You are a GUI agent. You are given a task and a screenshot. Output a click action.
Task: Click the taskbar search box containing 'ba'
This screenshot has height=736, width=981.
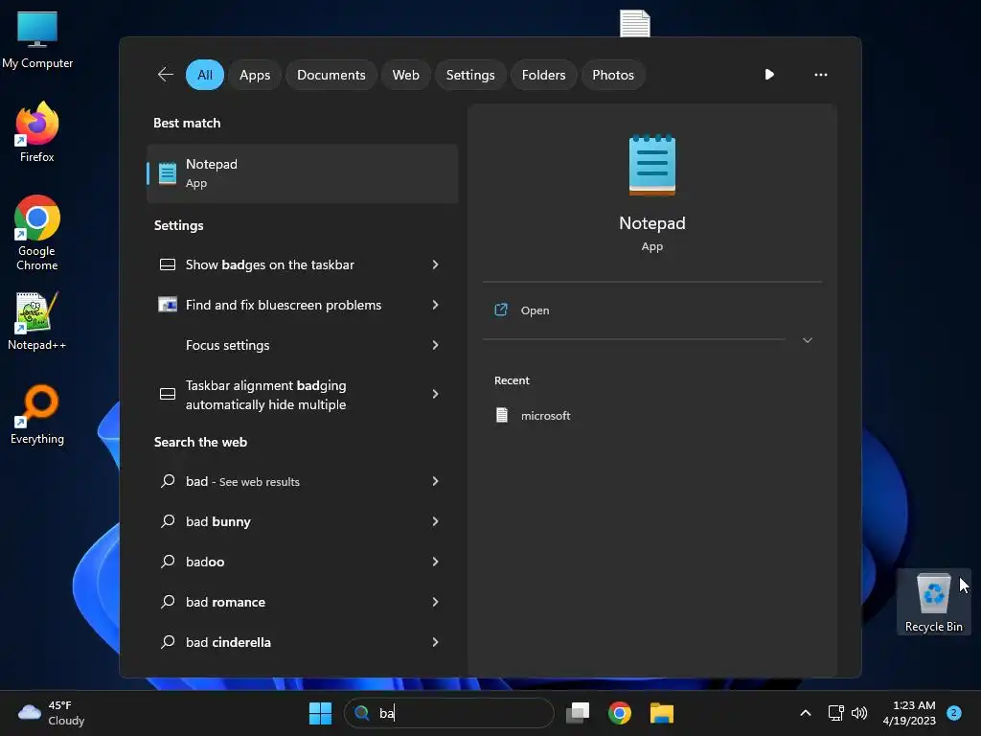click(449, 713)
